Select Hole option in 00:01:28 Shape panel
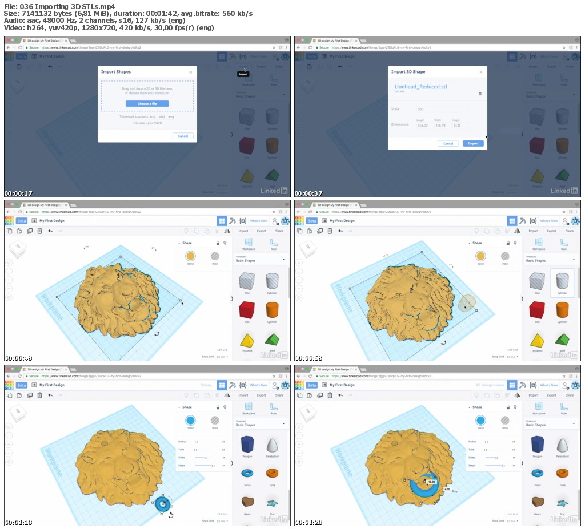The image size is (585, 529). coord(505,421)
